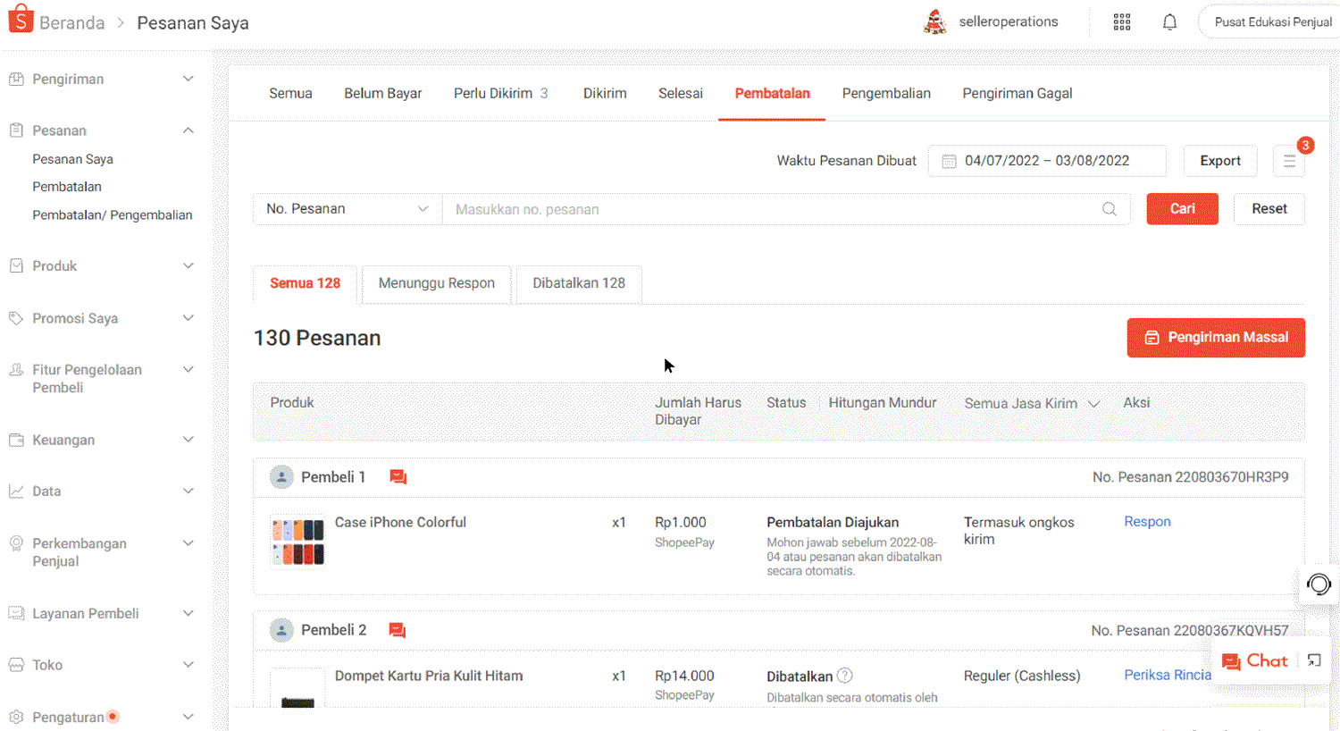Click the search magnifier icon
The width and height of the screenshot is (1340, 731).
(x=1109, y=208)
